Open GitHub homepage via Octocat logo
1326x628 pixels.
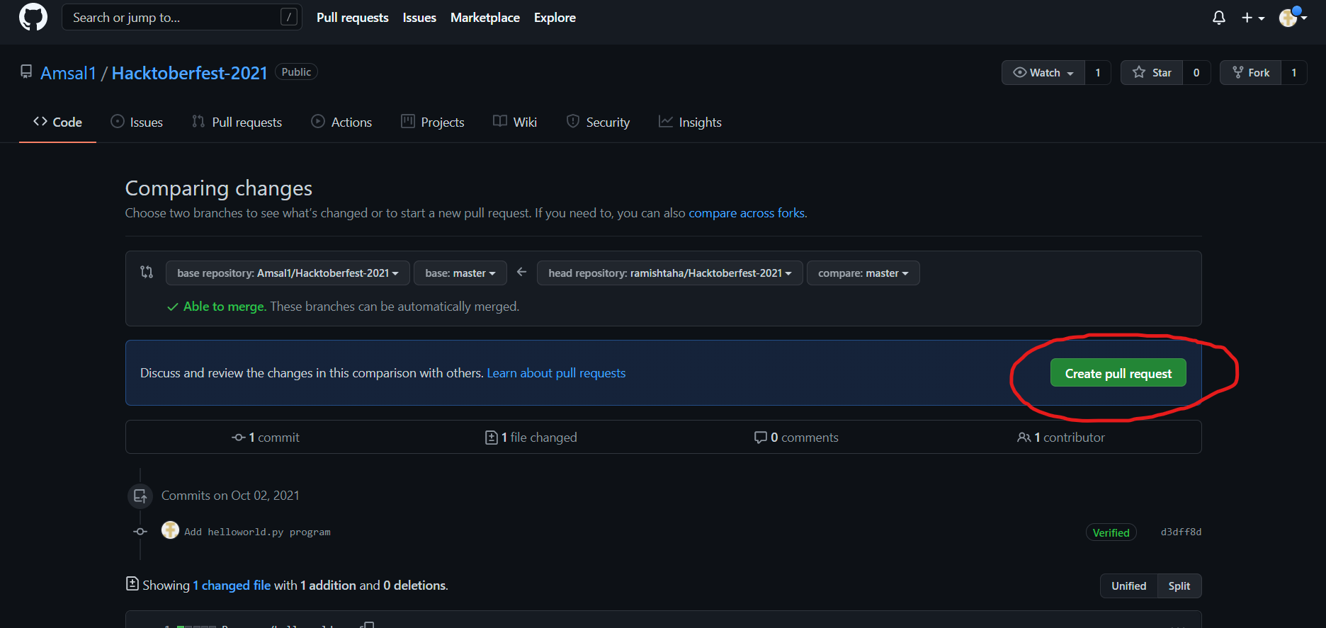[33, 17]
